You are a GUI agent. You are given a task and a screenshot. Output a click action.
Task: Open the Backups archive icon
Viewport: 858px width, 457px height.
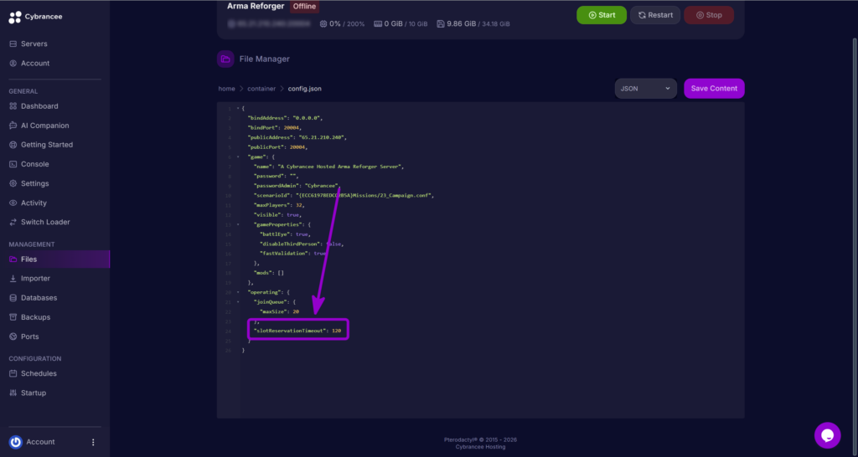[x=13, y=317]
